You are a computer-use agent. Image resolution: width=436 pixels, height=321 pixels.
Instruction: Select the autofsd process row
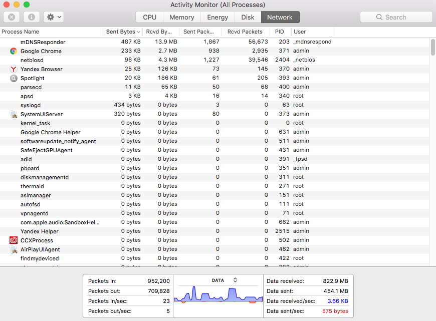pyautogui.click(x=214, y=204)
